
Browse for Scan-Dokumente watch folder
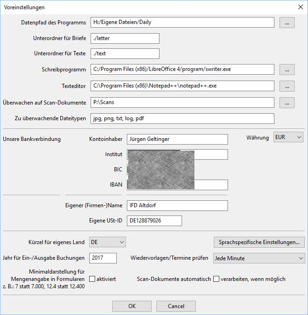pos(287,103)
